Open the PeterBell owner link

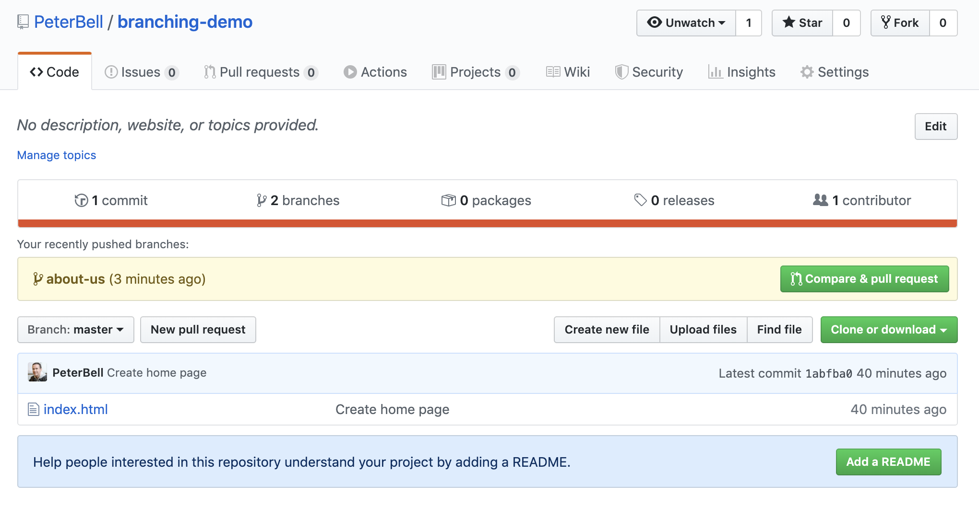[x=69, y=22]
